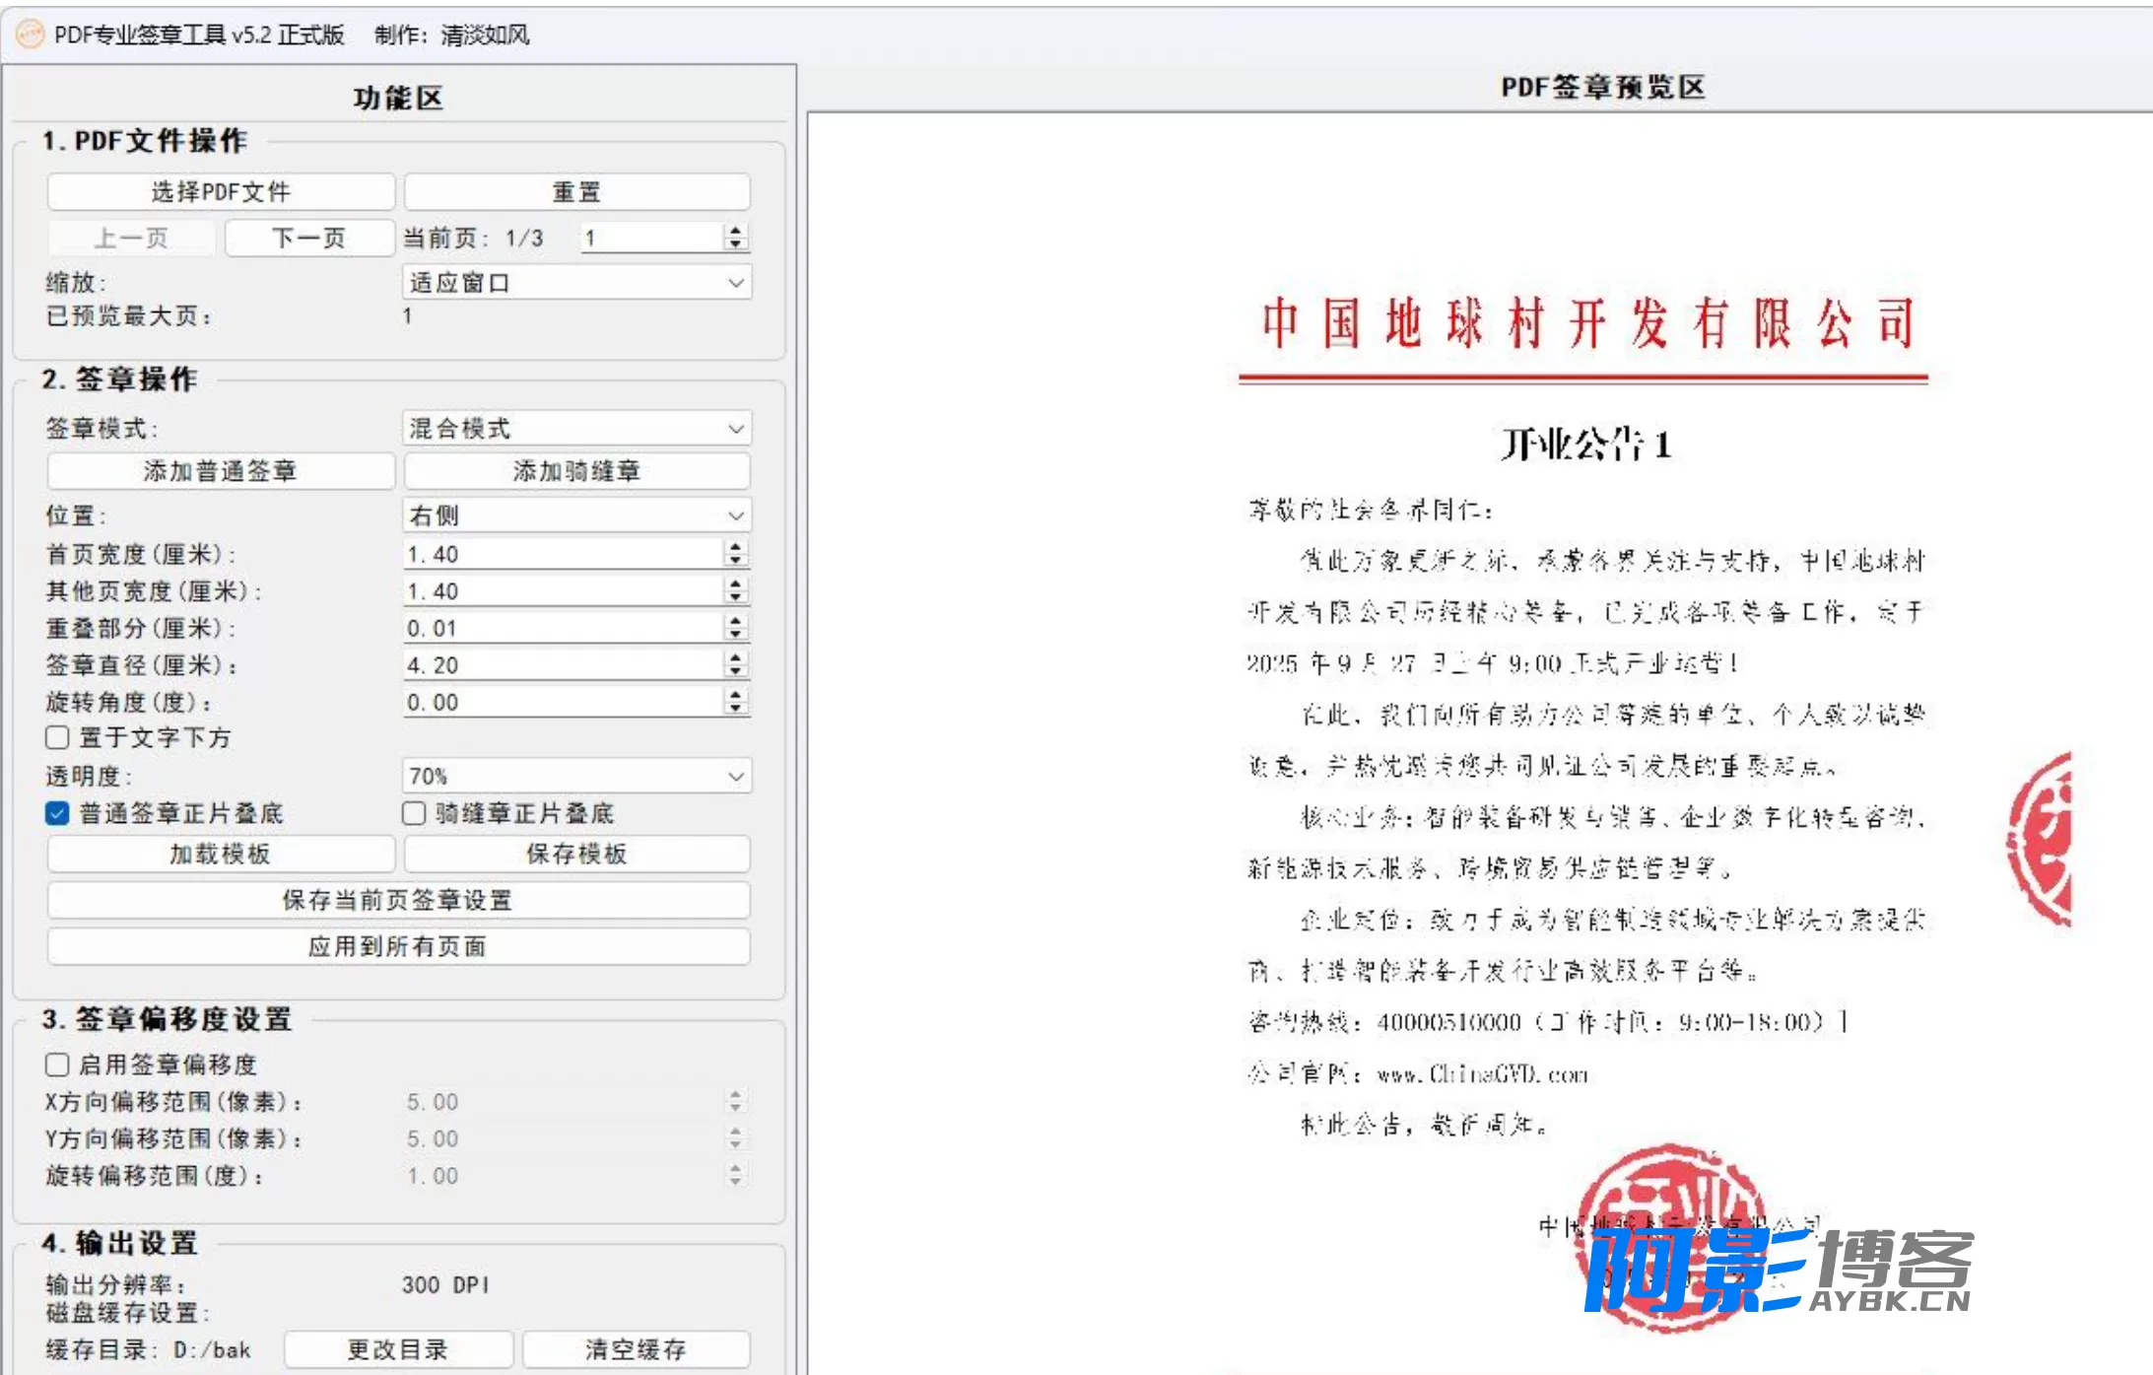The height and width of the screenshot is (1375, 2153).
Task: Expand the 70% transparency dropdown
Action: [576, 776]
